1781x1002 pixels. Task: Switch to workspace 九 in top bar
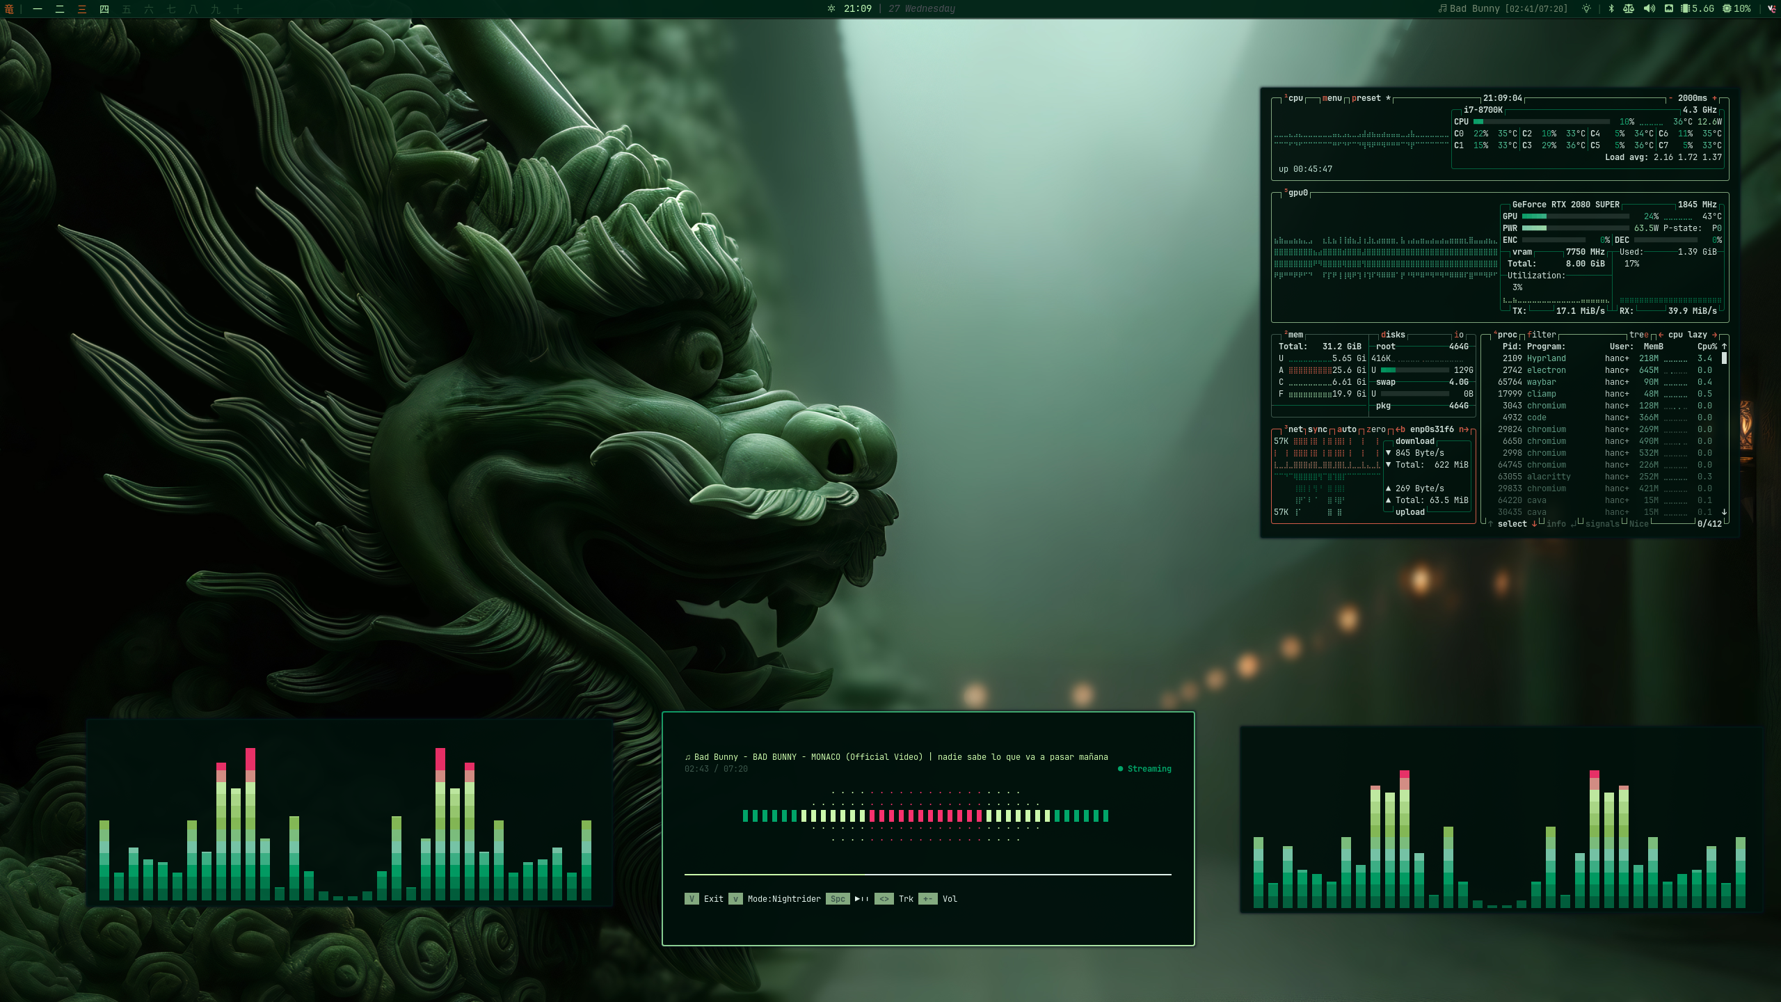216,9
